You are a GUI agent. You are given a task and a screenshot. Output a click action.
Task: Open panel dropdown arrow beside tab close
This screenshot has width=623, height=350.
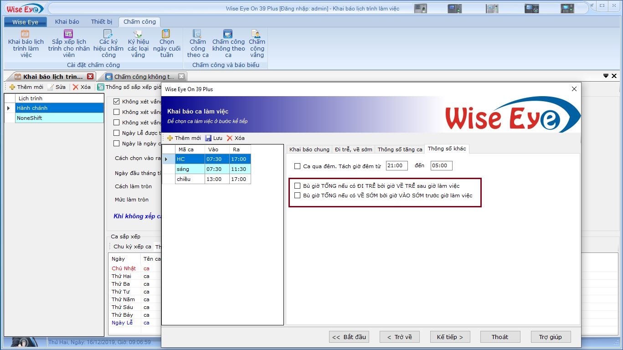pos(606,76)
